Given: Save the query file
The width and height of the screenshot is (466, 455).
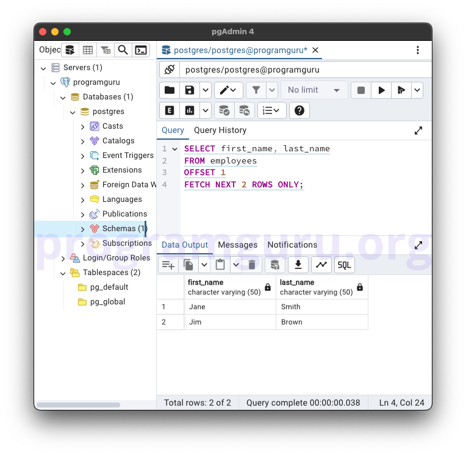Looking at the screenshot, I should (190, 90).
